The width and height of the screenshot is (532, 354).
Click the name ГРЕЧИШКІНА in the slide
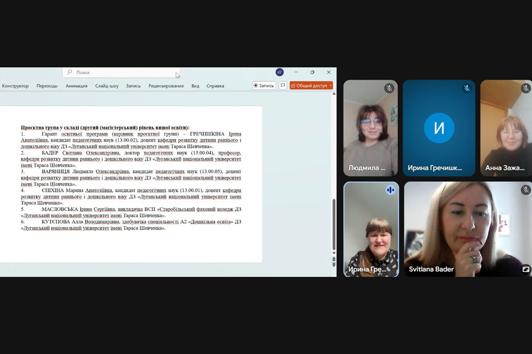point(207,134)
